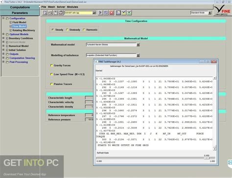
Task: Click the Outputs folder icon
Action: (x=7, y=54)
